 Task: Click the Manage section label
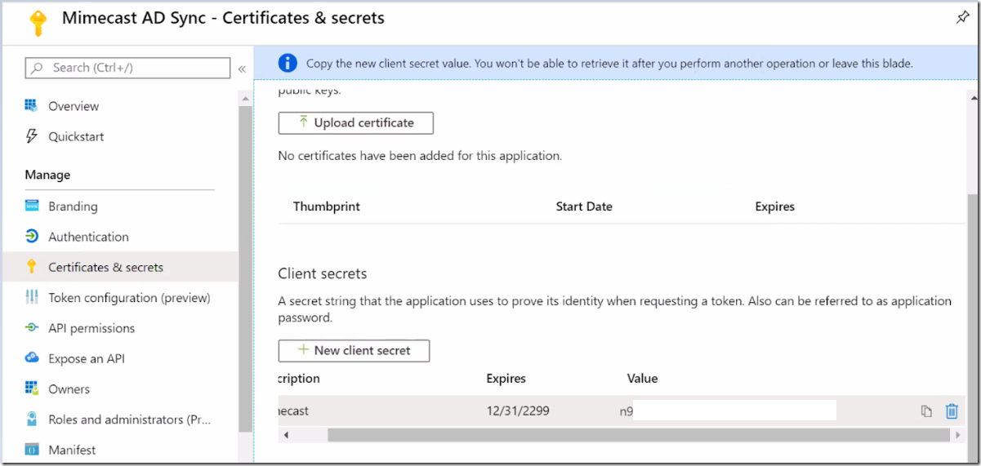pyautogui.click(x=47, y=175)
